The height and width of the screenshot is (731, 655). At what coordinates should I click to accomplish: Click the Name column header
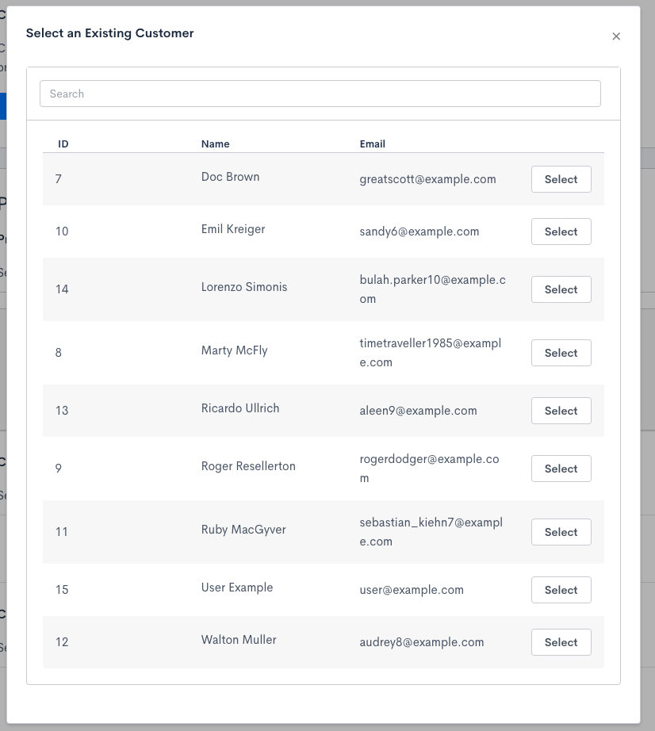tap(215, 144)
